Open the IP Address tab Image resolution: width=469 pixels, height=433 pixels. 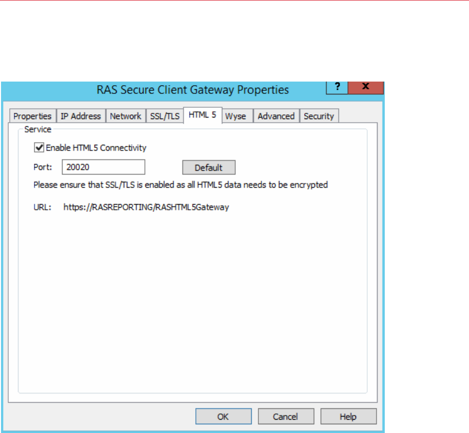point(81,116)
